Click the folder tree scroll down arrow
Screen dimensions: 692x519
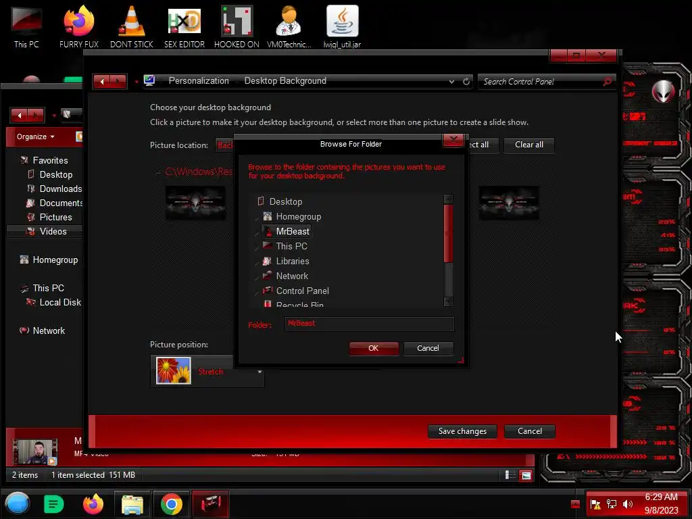tap(448, 302)
